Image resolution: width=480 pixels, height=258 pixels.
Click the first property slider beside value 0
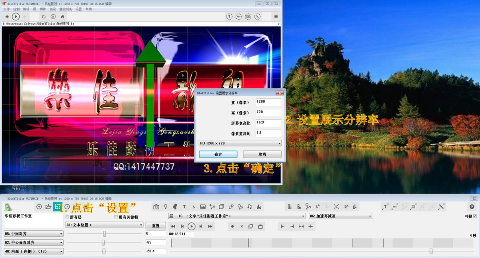point(105,234)
